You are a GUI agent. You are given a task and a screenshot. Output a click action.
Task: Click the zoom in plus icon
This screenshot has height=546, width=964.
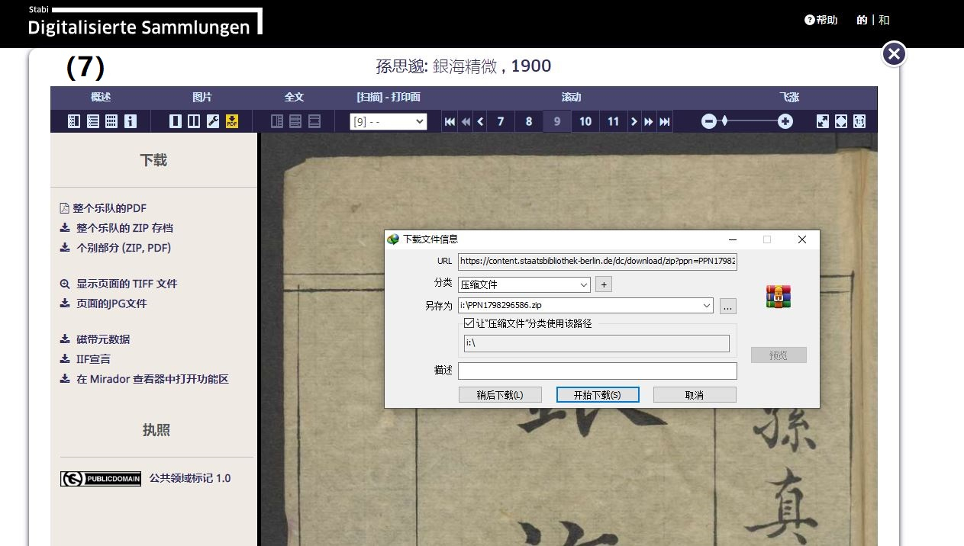click(785, 121)
